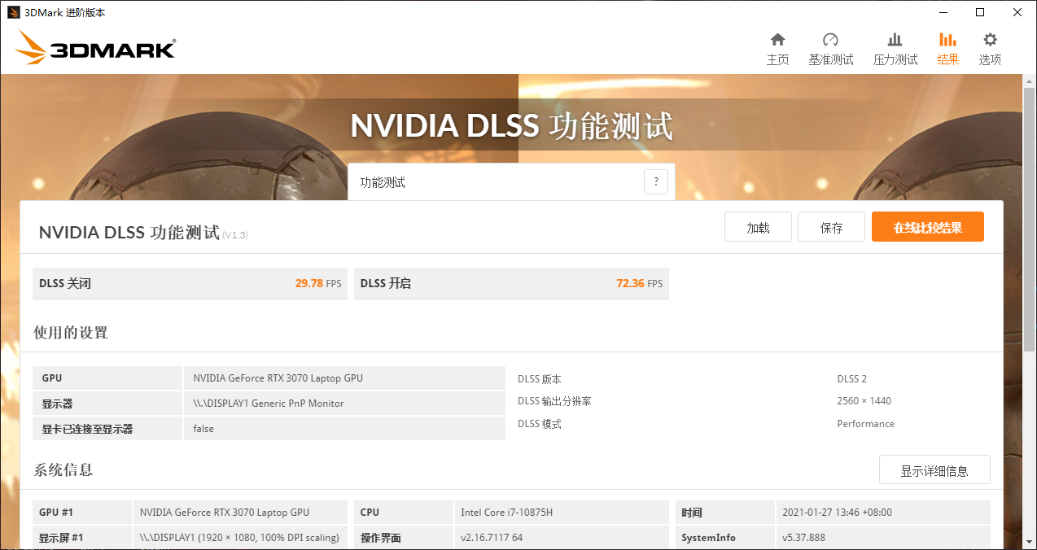1037x550 pixels.
Task: Click the 显示器 label in settings table
Action: 58,404
